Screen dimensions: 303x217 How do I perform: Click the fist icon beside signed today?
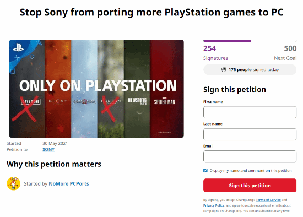[x=224, y=70]
